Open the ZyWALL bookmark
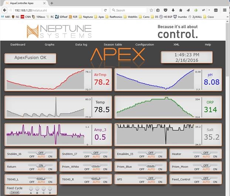Image resolution: width=230 pixels, height=196 pixels. (195, 17)
